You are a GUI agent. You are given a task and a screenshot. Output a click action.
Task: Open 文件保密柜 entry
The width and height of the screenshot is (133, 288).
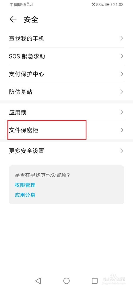click(66, 130)
